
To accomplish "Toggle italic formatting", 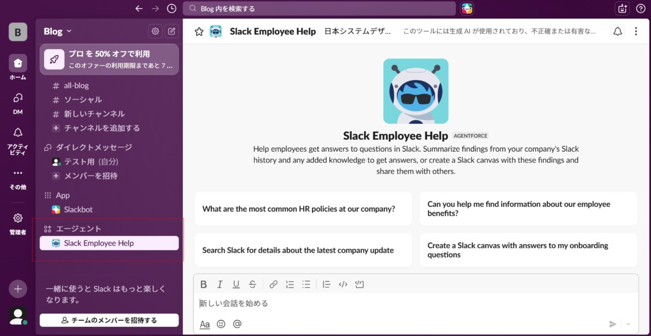I will point(220,284).
